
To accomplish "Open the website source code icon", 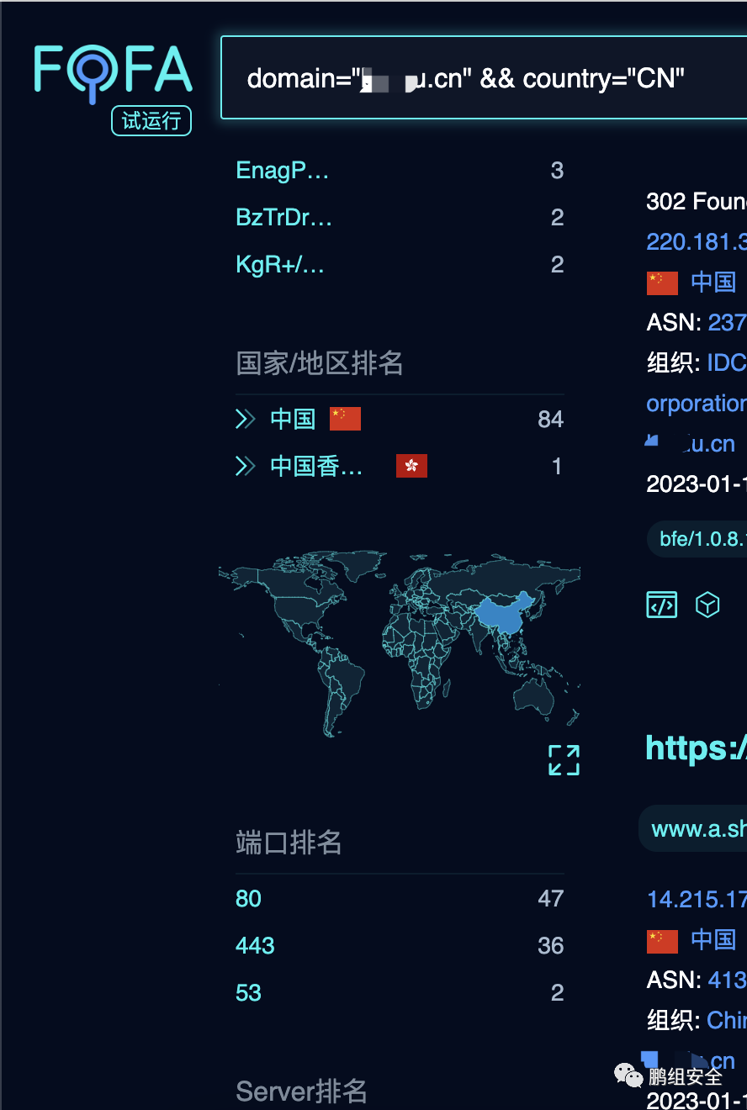I will click(x=661, y=604).
